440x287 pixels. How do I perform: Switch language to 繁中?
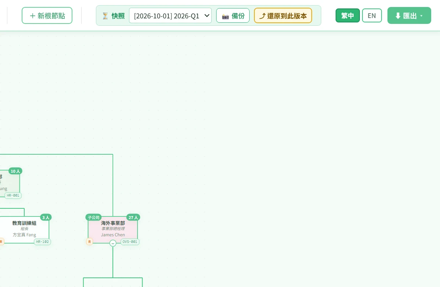347,15
